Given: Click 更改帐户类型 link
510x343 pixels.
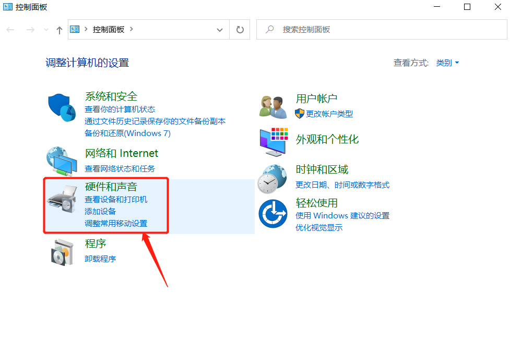Looking at the screenshot, I should pyautogui.click(x=329, y=114).
